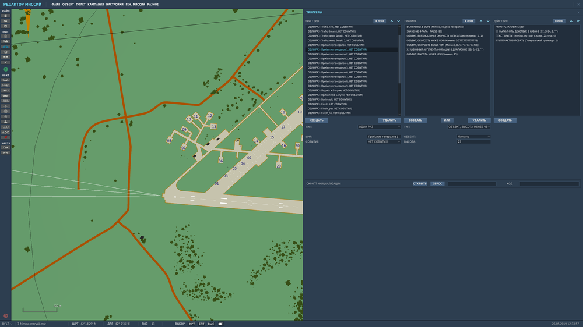Click the key-shaped map options icon
Viewport: 583px width, 327px height.
coord(6,147)
